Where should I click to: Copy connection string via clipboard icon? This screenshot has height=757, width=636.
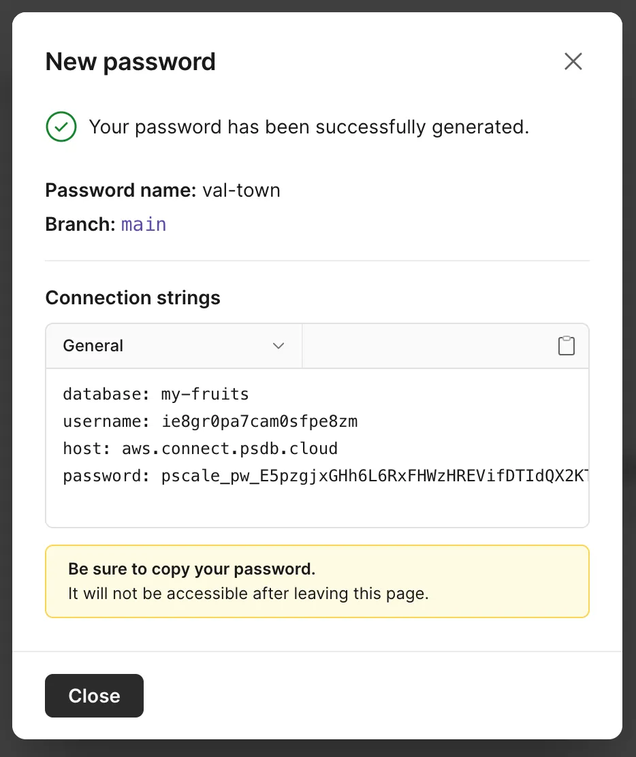(566, 345)
